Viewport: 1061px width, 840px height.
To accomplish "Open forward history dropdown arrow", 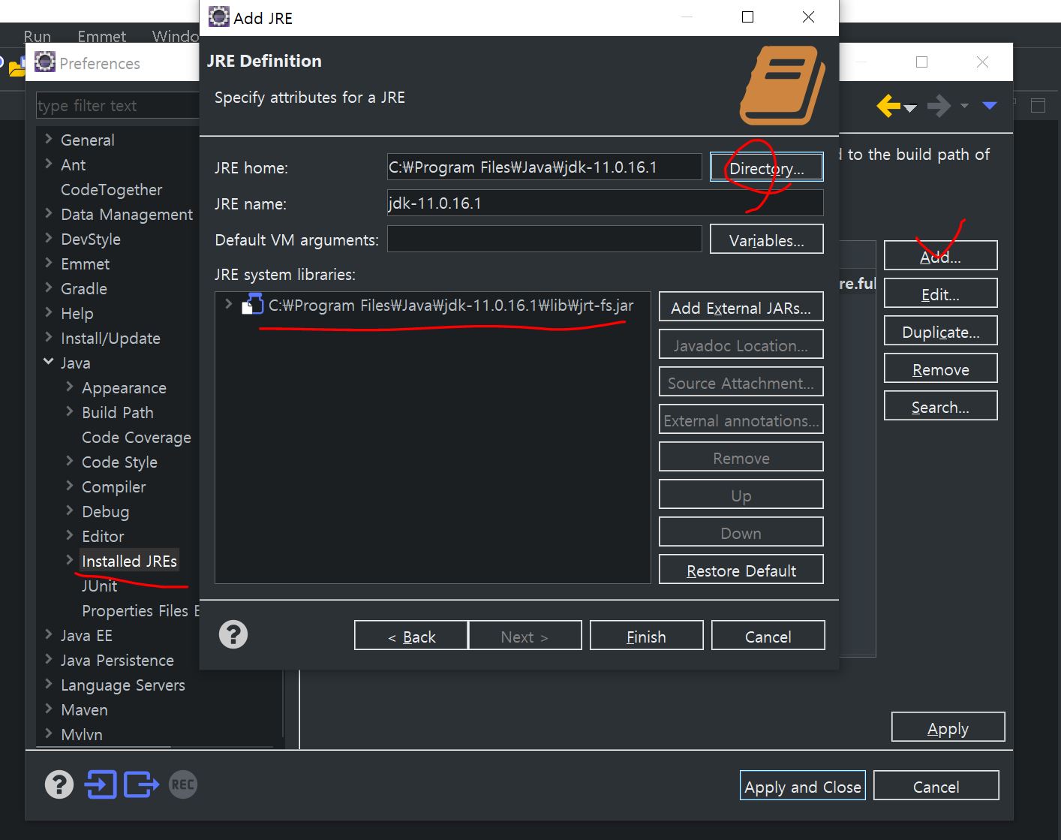I will click(964, 106).
